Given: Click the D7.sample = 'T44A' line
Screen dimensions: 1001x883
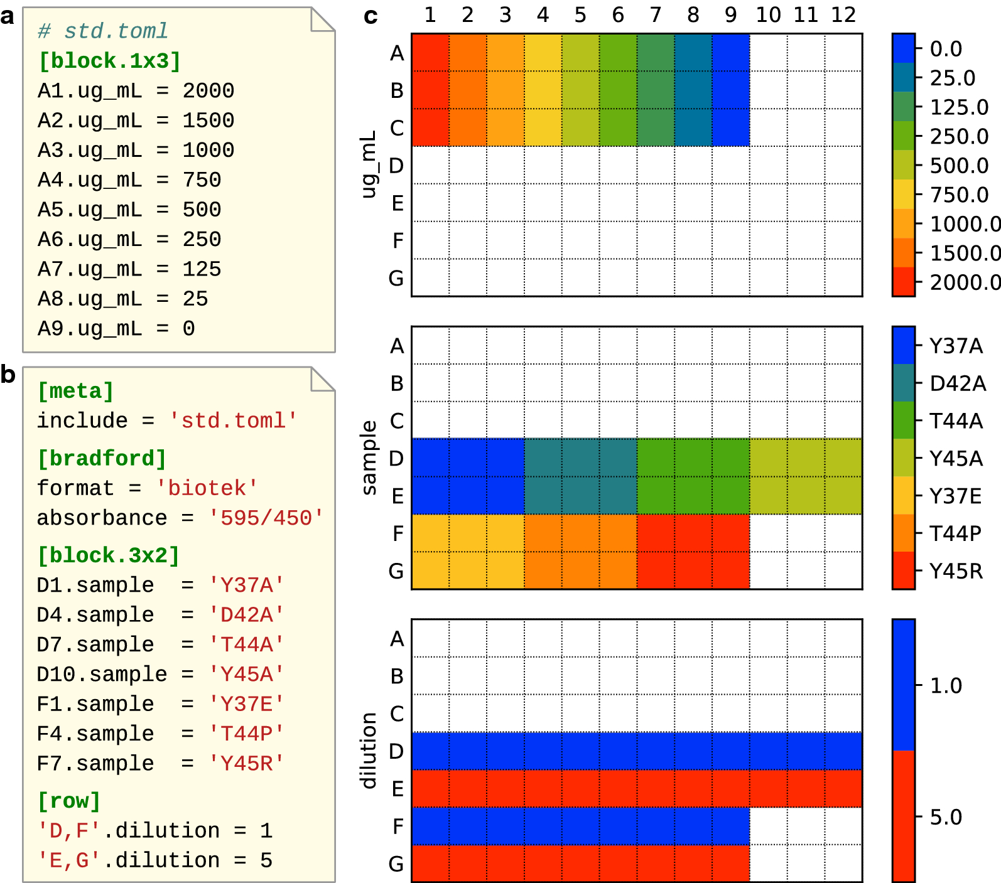Looking at the screenshot, I should point(161,644).
